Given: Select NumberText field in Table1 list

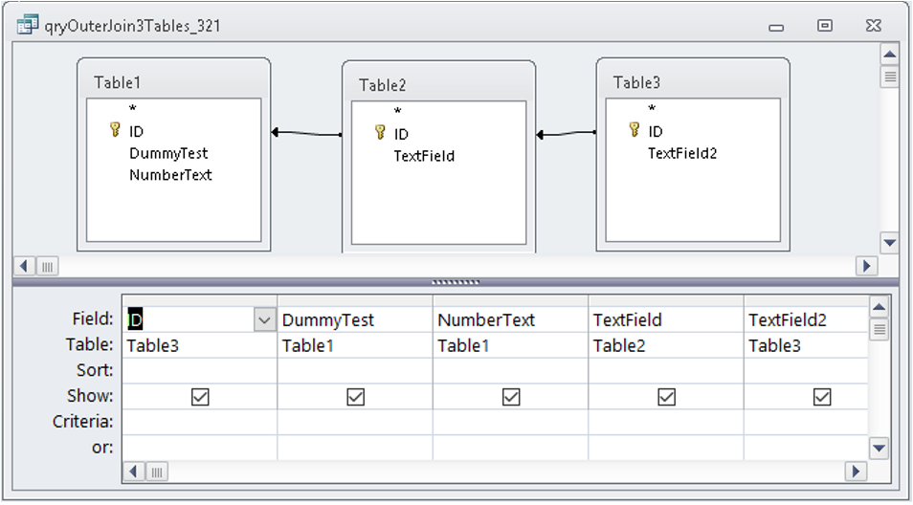Looking at the screenshot, I should [x=170, y=175].
